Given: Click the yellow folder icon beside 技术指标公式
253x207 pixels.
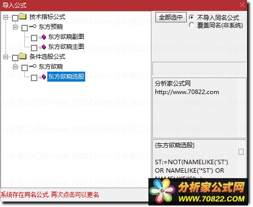Looking at the screenshot, I should [22, 16].
